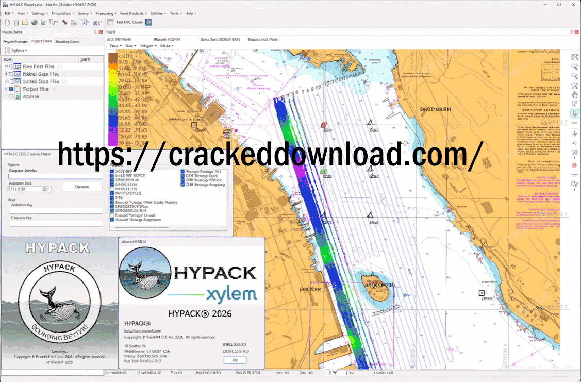581x382 pixels.
Task: Click the red stop circle icon
Action: (575, 165)
